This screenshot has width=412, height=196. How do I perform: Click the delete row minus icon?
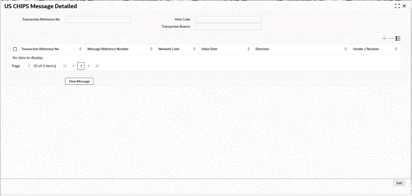pyautogui.click(x=391, y=39)
